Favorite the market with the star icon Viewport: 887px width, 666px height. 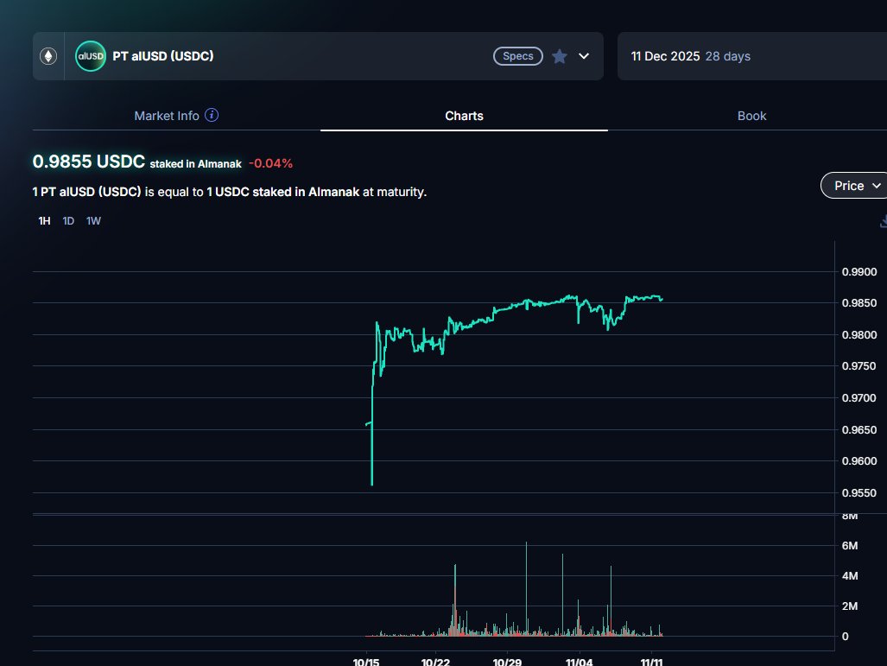560,56
